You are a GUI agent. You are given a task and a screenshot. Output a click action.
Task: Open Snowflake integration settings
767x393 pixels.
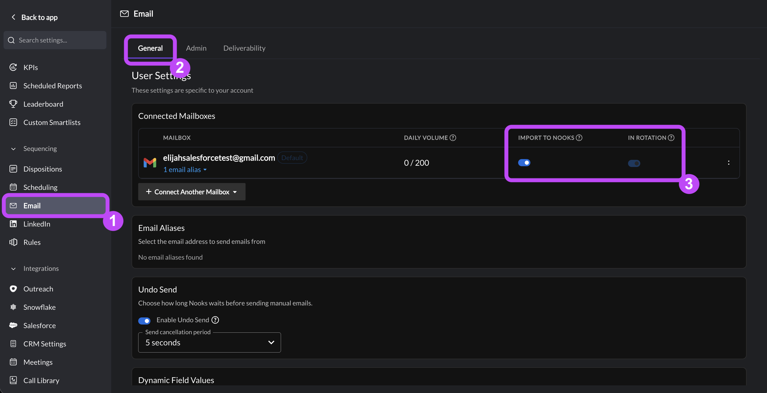[39, 307]
